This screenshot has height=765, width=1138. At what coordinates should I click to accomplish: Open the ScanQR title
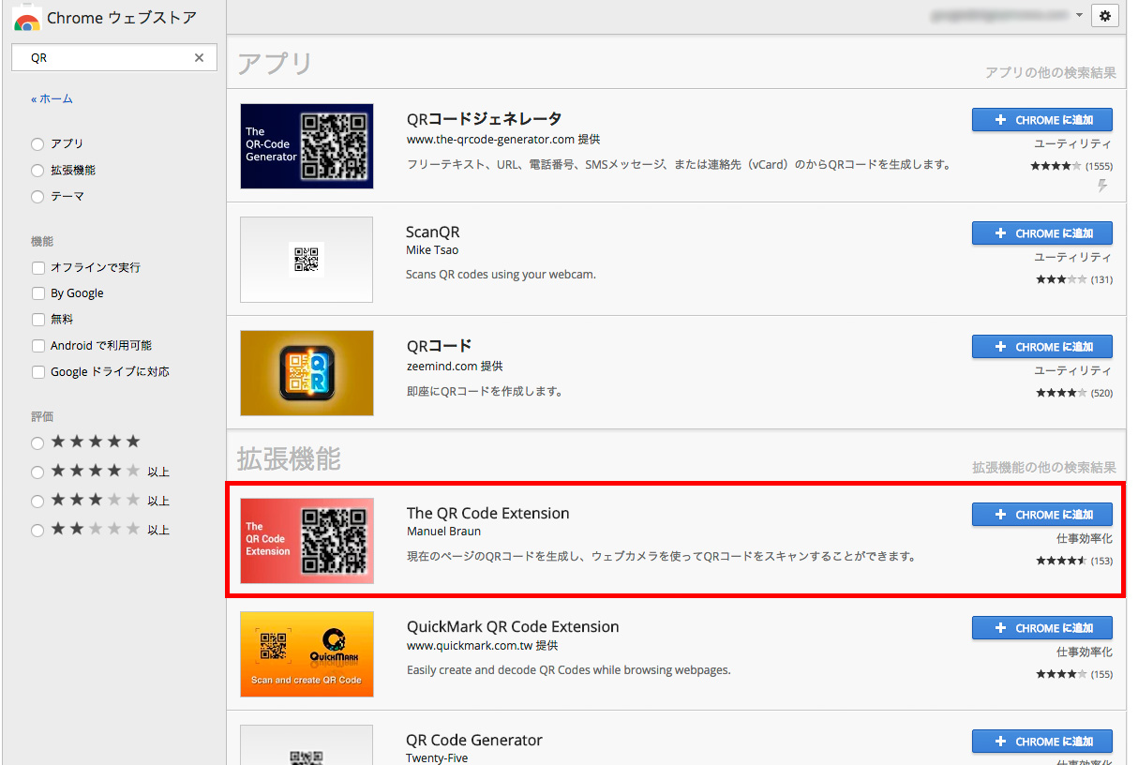(433, 232)
